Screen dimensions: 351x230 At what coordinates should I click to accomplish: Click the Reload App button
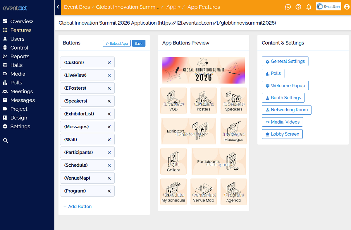117,43
